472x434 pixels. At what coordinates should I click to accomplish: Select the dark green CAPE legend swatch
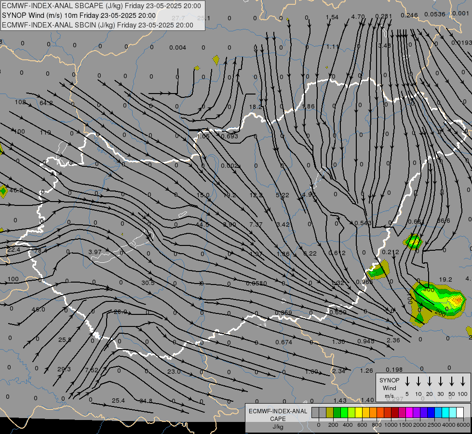click(x=337, y=412)
